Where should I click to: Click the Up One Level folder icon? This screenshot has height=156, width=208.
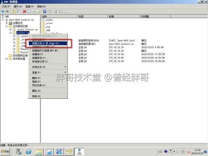pyautogui.click(x=14, y=12)
